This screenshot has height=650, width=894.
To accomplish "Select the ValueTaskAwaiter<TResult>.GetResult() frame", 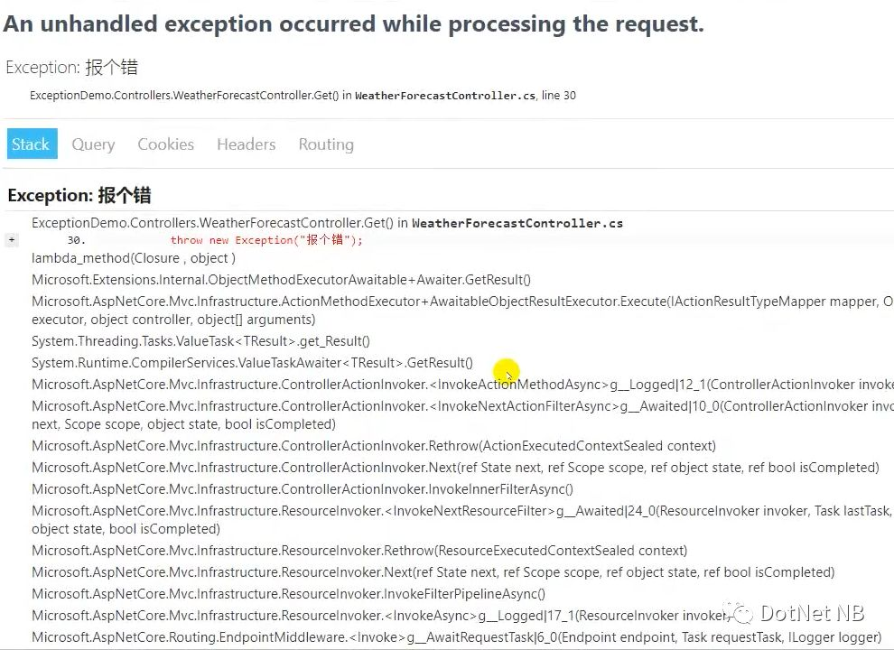I will [x=252, y=363].
